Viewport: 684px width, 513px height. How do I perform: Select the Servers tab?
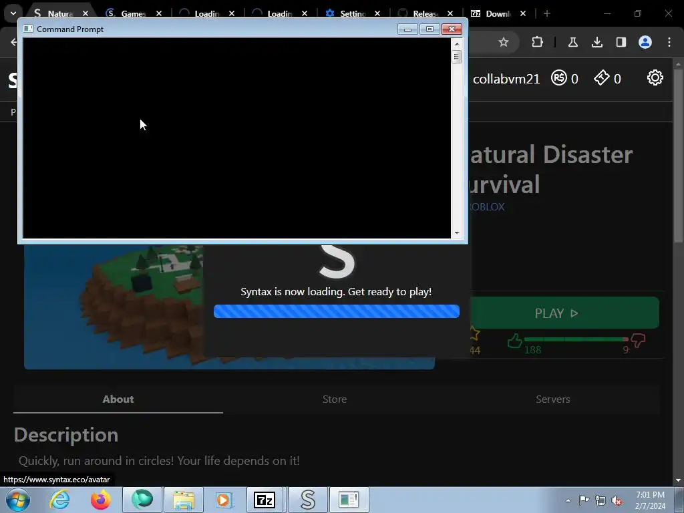coord(552,399)
